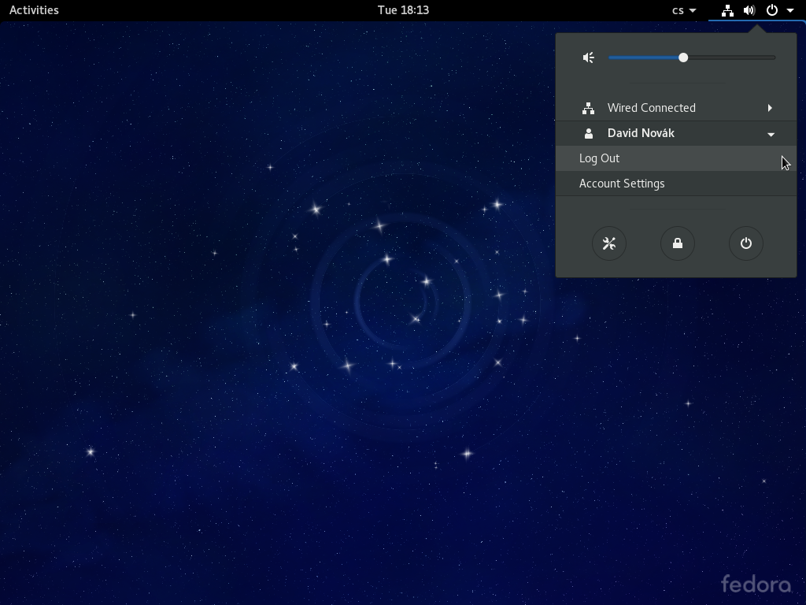Open the cs keyboard layout menu
This screenshot has width=806, height=605.
(x=683, y=10)
